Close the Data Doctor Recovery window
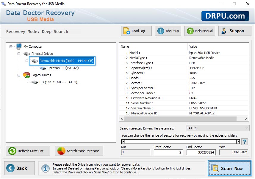The width and height of the screenshot is (255, 179). (x=248, y=4)
